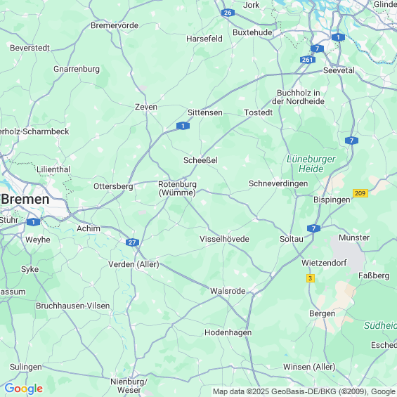This screenshot has height=397, width=397.
Task: Click the Lüneburger Heide park label
Action: tap(311, 164)
